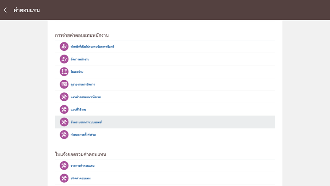330x186 pixels.
Task: Click the จัดการพนักงาน icon
Action: point(64,59)
